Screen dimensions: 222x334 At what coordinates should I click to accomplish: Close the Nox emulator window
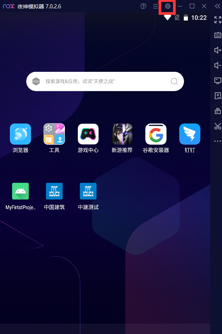(204, 6)
